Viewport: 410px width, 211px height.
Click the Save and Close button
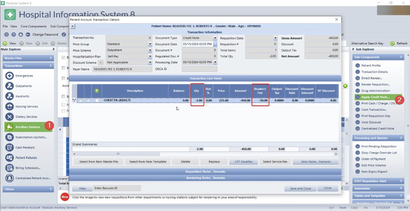pyautogui.click(x=300, y=188)
